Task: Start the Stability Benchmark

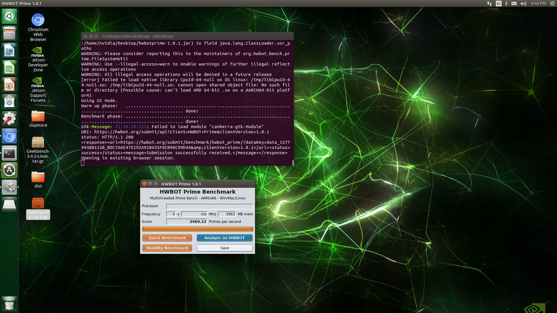Action: tap(167, 248)
